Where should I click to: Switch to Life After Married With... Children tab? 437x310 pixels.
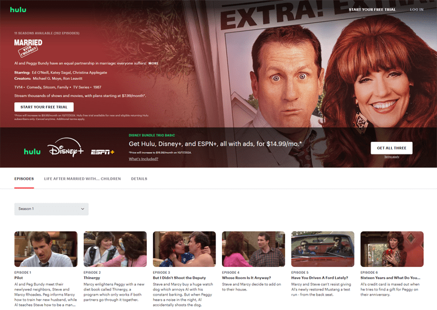83,179
